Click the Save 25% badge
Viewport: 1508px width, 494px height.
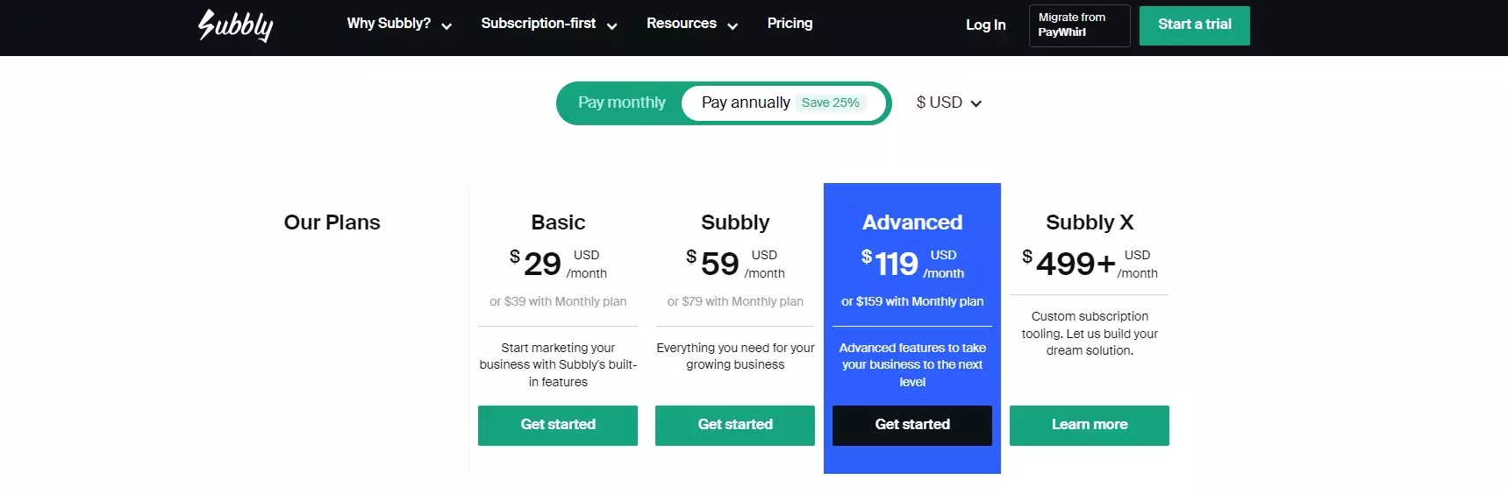[830, 102]
